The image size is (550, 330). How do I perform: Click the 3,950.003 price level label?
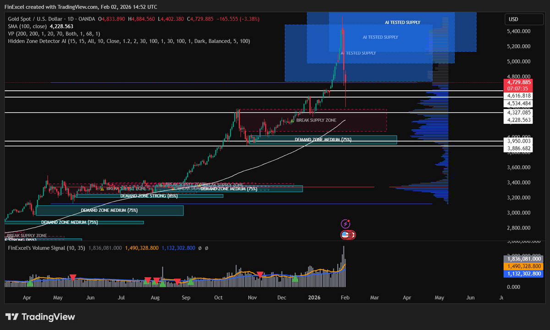pos(519,141)
